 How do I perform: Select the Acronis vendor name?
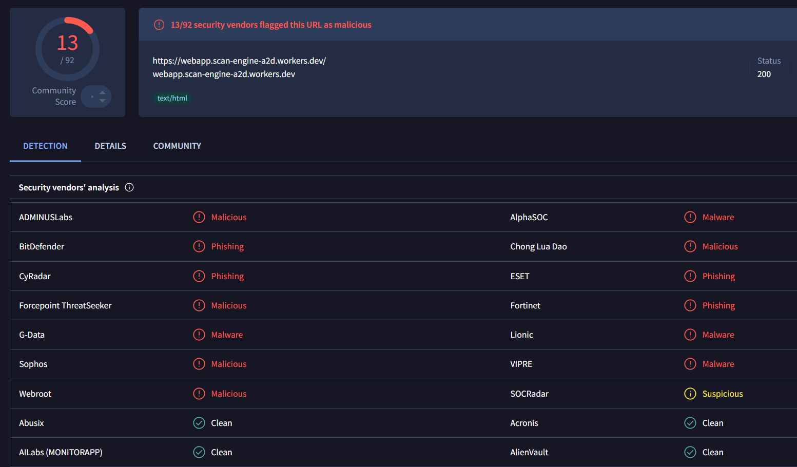coord(524,423)
